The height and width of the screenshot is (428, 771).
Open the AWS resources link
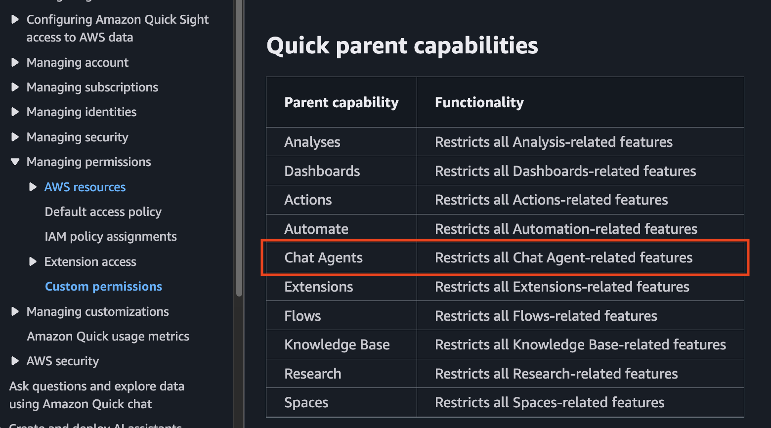pyautogui.click(x=85, y=187)
